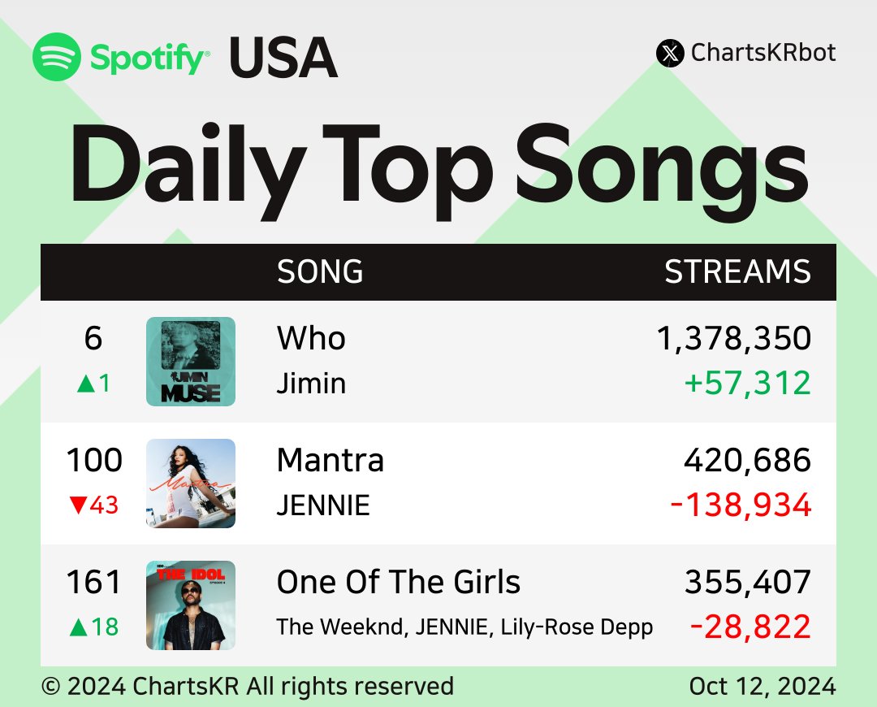Screen dimensions: 877x707
Task: Open the Jimin MUSE album cover
Action: pos(191,362)
